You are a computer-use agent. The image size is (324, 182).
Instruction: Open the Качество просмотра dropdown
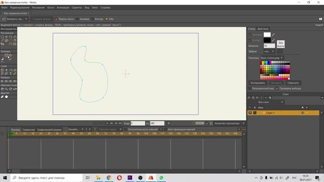coord(229,123)
